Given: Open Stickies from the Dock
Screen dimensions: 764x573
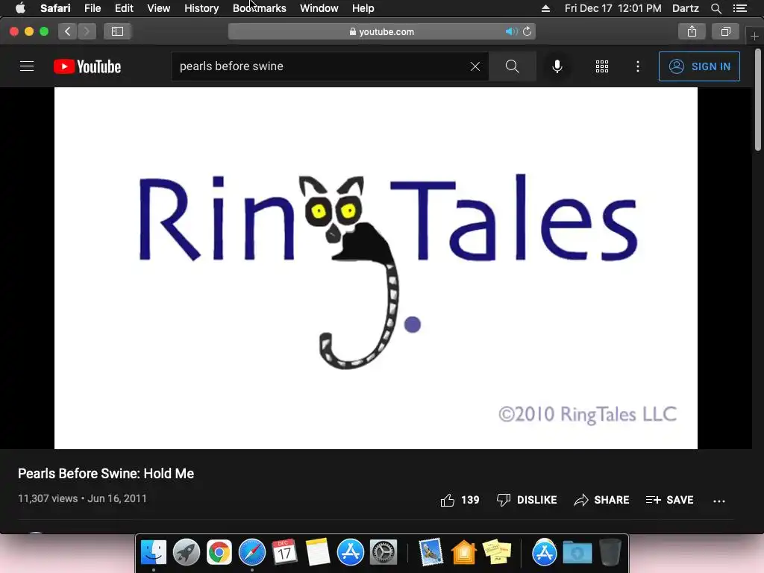Looking at the screenshot, I should [x=496, y=553].
